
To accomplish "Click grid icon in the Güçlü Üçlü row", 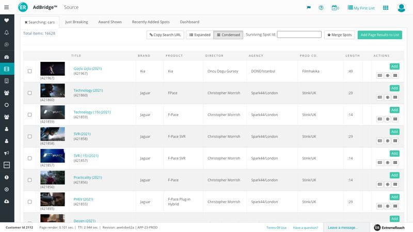I will click(x=395, y=75).
